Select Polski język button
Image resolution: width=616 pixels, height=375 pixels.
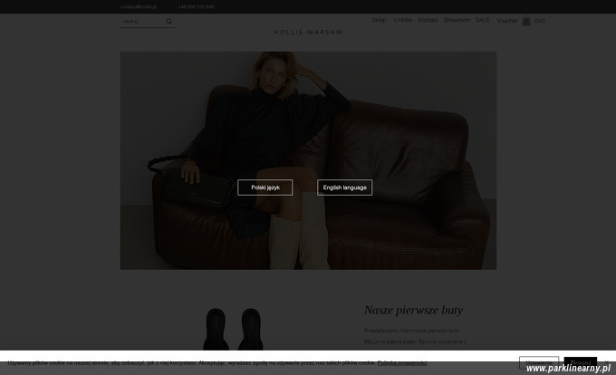click(x=265, y=187)
